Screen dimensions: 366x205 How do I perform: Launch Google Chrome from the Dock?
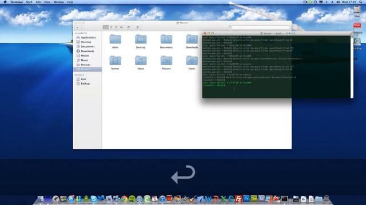point(124,199)
